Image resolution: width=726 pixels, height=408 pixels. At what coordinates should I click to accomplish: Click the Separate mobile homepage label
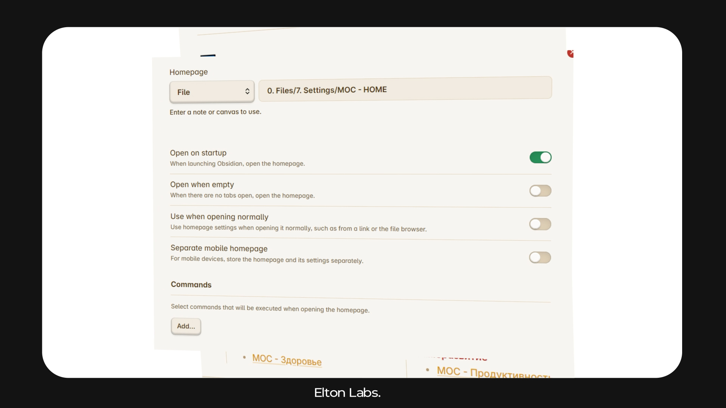click(x=219, y=248)
